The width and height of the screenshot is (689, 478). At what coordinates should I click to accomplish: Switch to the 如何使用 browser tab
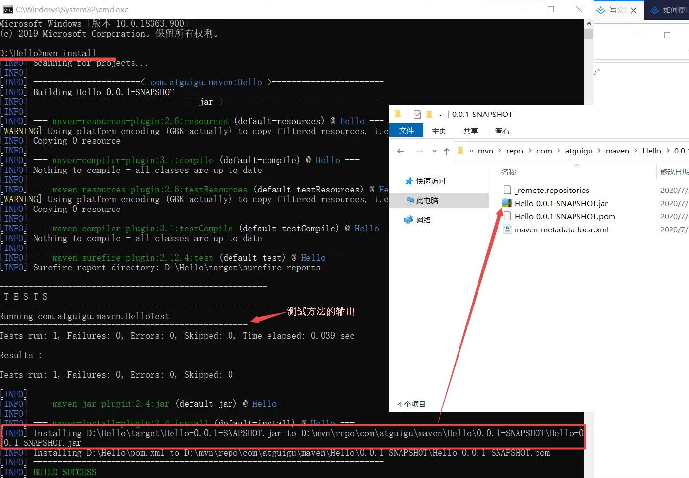672,10
